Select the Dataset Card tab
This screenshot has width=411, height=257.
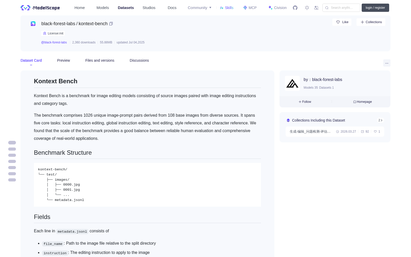(x=31, y=60)
